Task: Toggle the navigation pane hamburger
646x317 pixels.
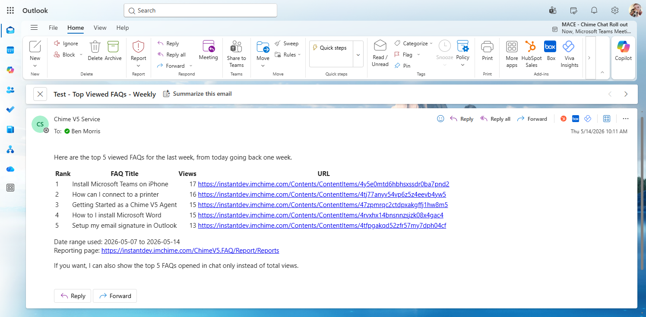Action: (x=34, y=28)
